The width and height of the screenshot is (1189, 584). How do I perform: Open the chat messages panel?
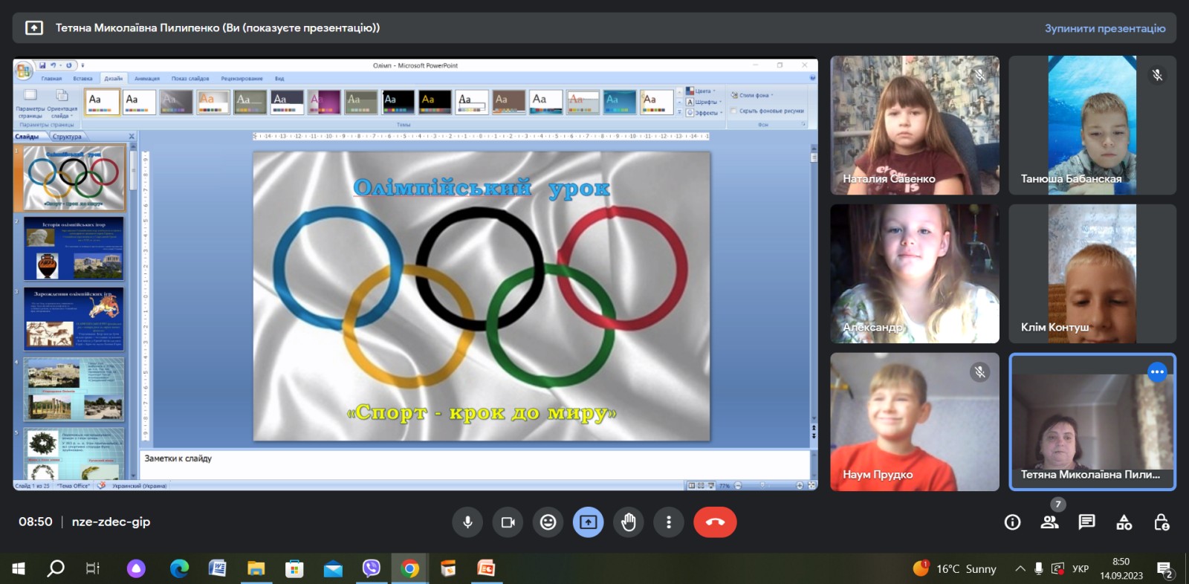tap(1086, 522)
